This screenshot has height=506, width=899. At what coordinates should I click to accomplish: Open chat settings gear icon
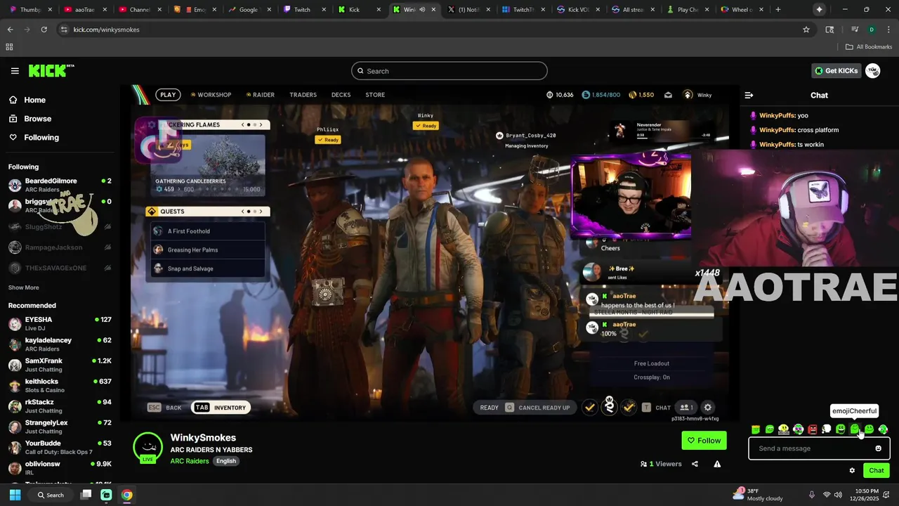(x=852, y=471)
